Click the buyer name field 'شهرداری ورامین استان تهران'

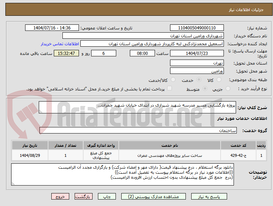[143, 36]
